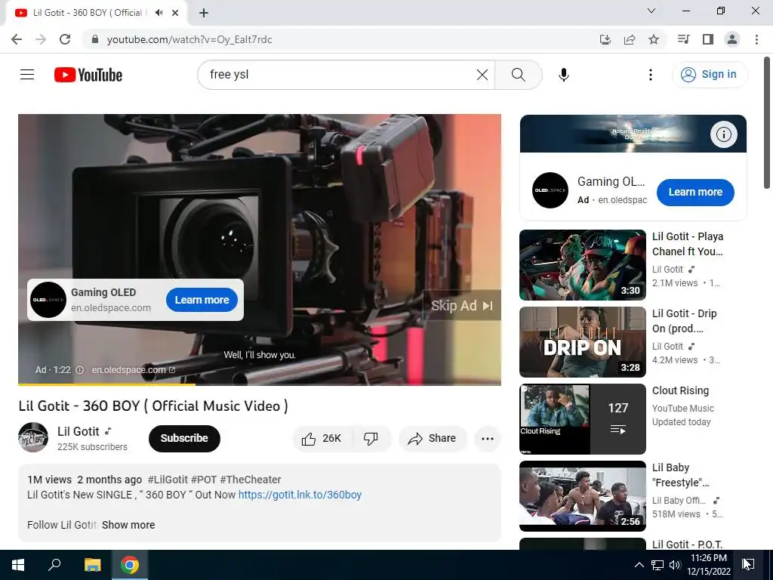This screenshot has height=580, width=773.
Task: Bookmark this tab with star
Action: pyautogui.click(x=654, y=39)
